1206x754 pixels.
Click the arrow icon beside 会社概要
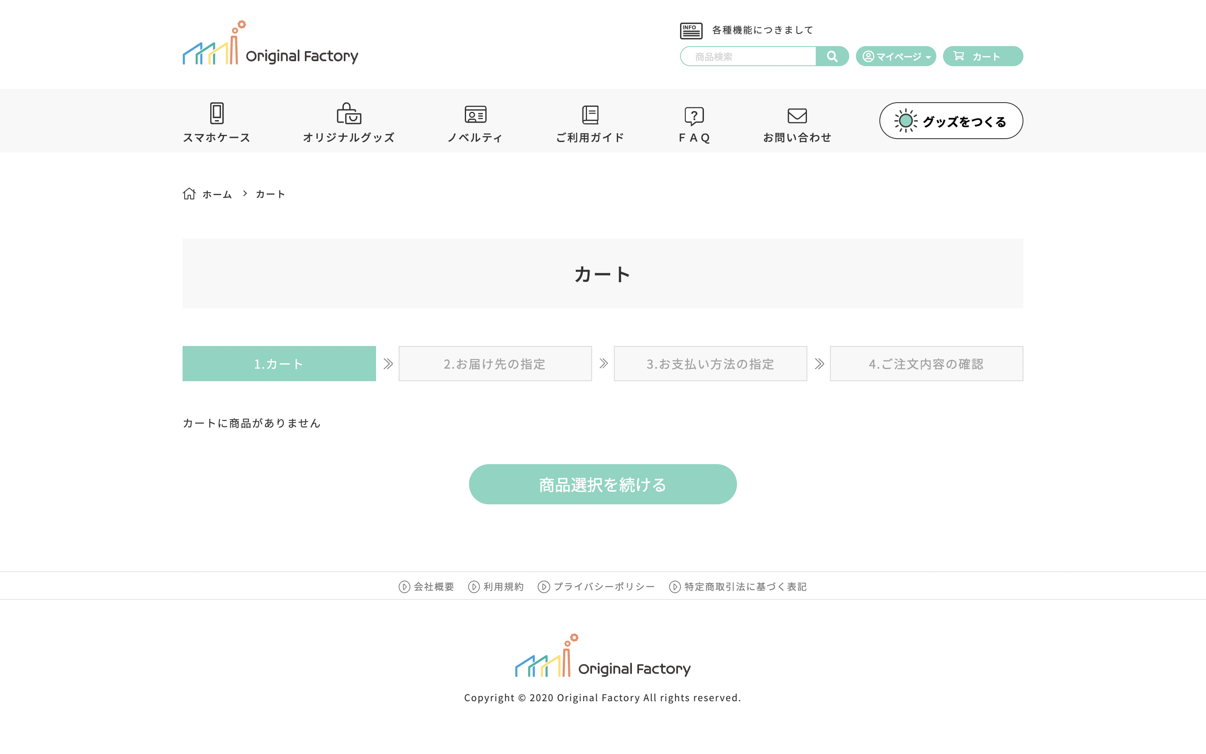tap(404, 587)
